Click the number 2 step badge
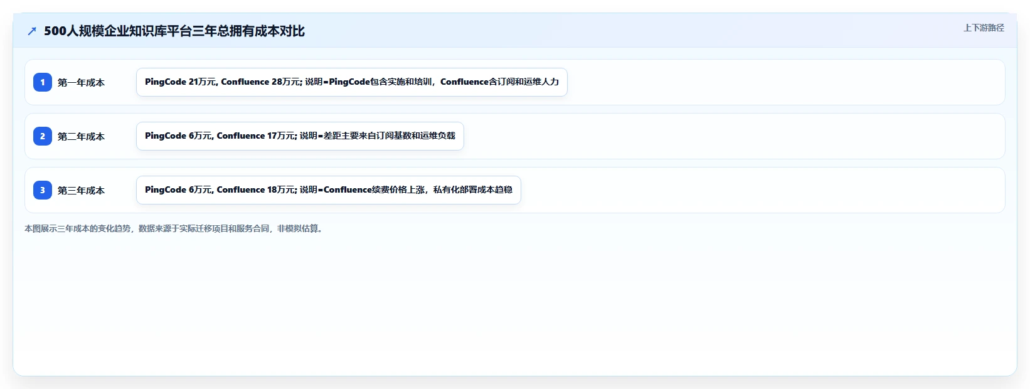 tap(43, 136)
